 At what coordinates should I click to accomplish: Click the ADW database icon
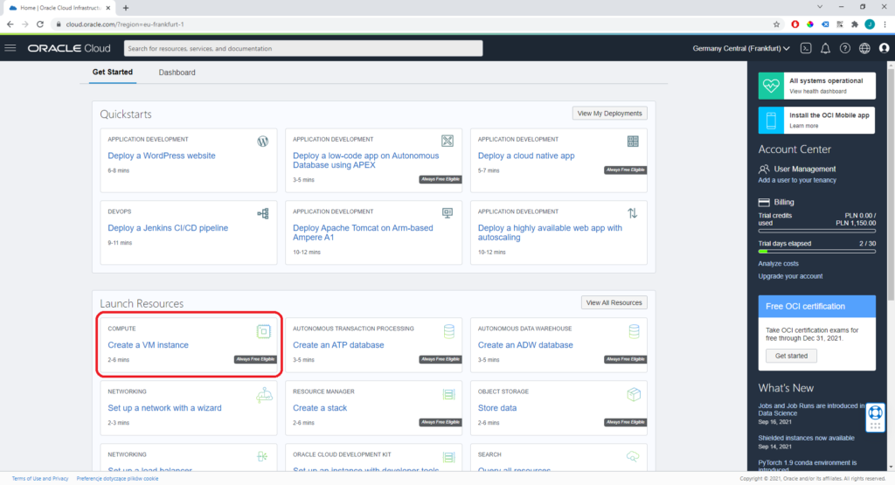635,331
